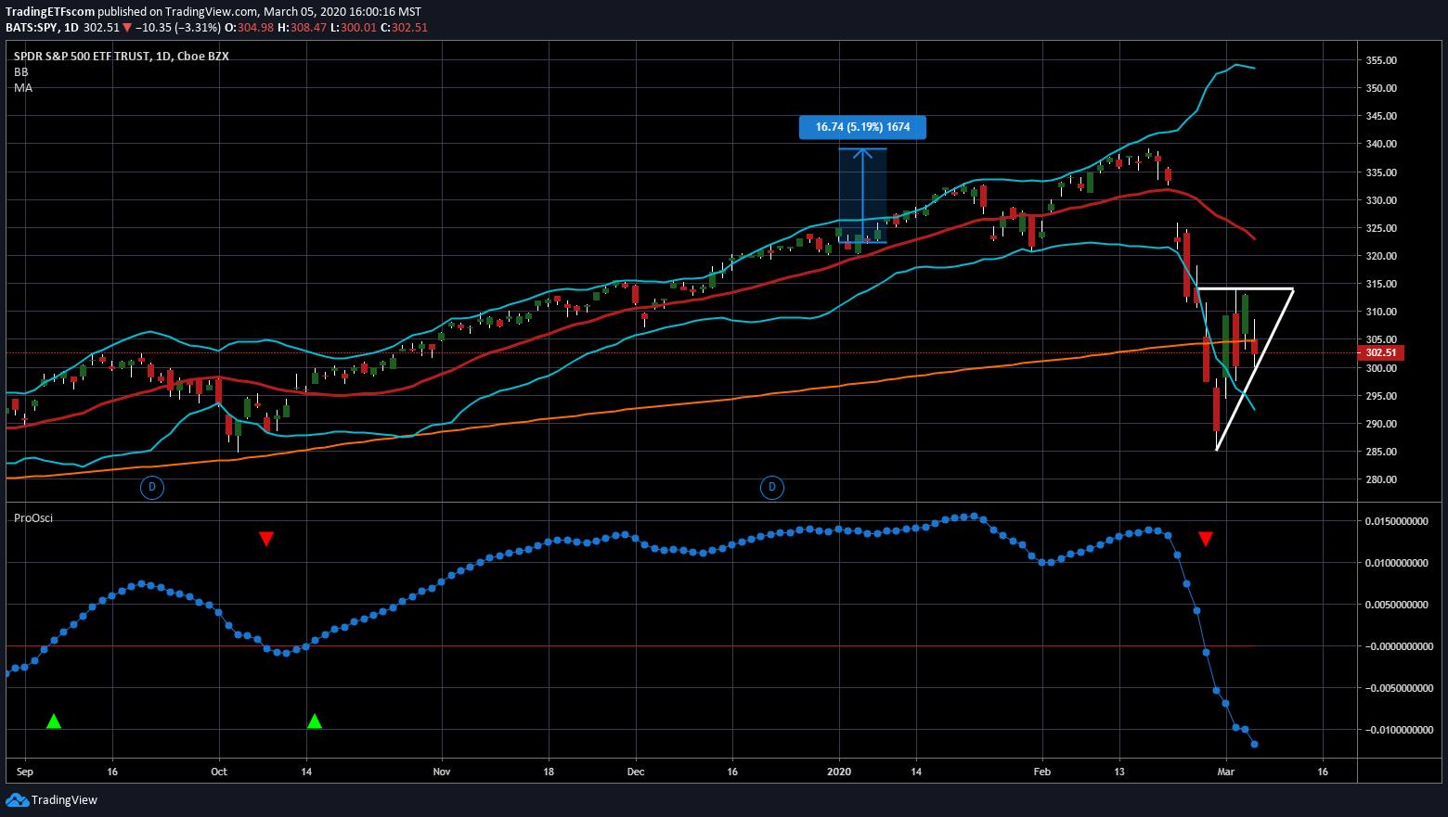Click the Mar label on time axis
The width and height of the screenshot is (1448, 817).
[1225, 772]
